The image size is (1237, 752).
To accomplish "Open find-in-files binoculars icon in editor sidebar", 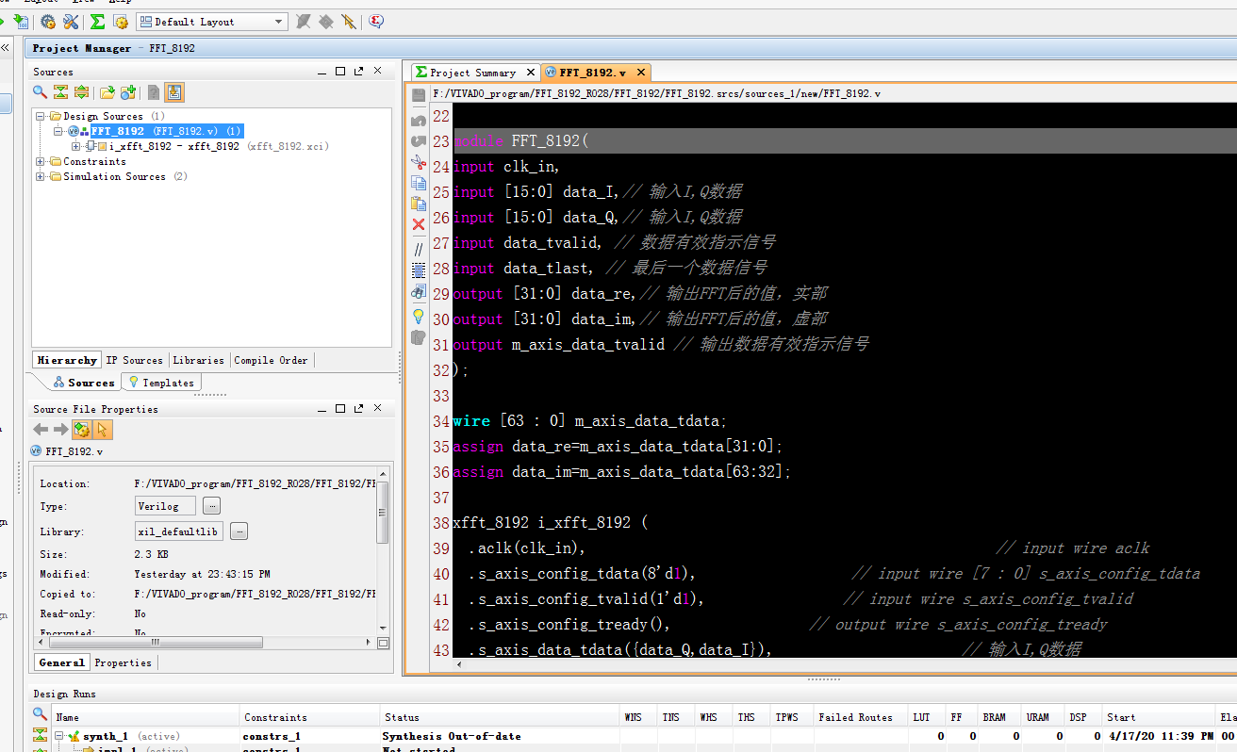I will pyautogui.click(x=418, y=289).
